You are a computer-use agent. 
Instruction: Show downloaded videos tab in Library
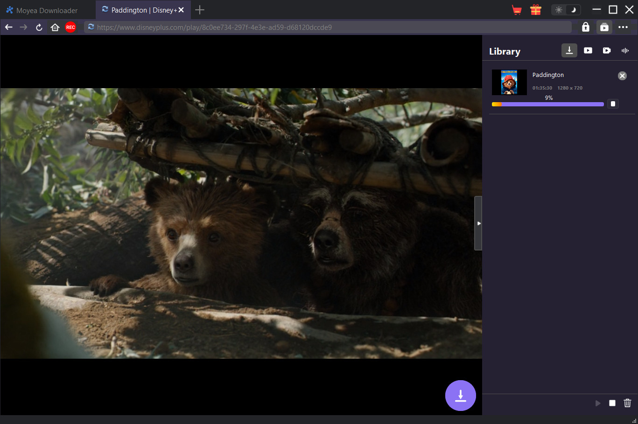point(588,50)
